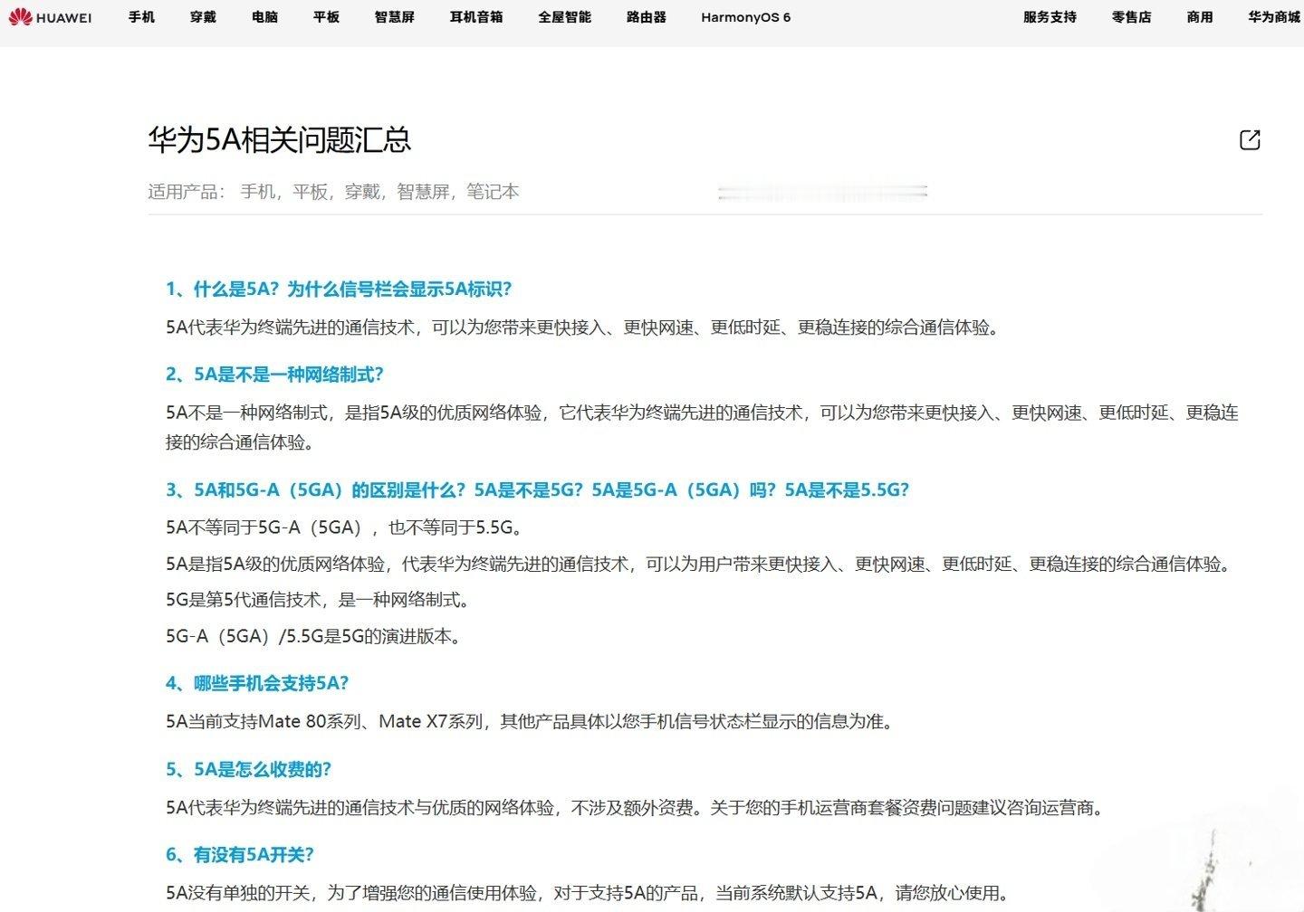Image resolution: width=1304 pixels, height=912 pixels.
Task: Visit the 零售店 link
Action: [1131, 17]
